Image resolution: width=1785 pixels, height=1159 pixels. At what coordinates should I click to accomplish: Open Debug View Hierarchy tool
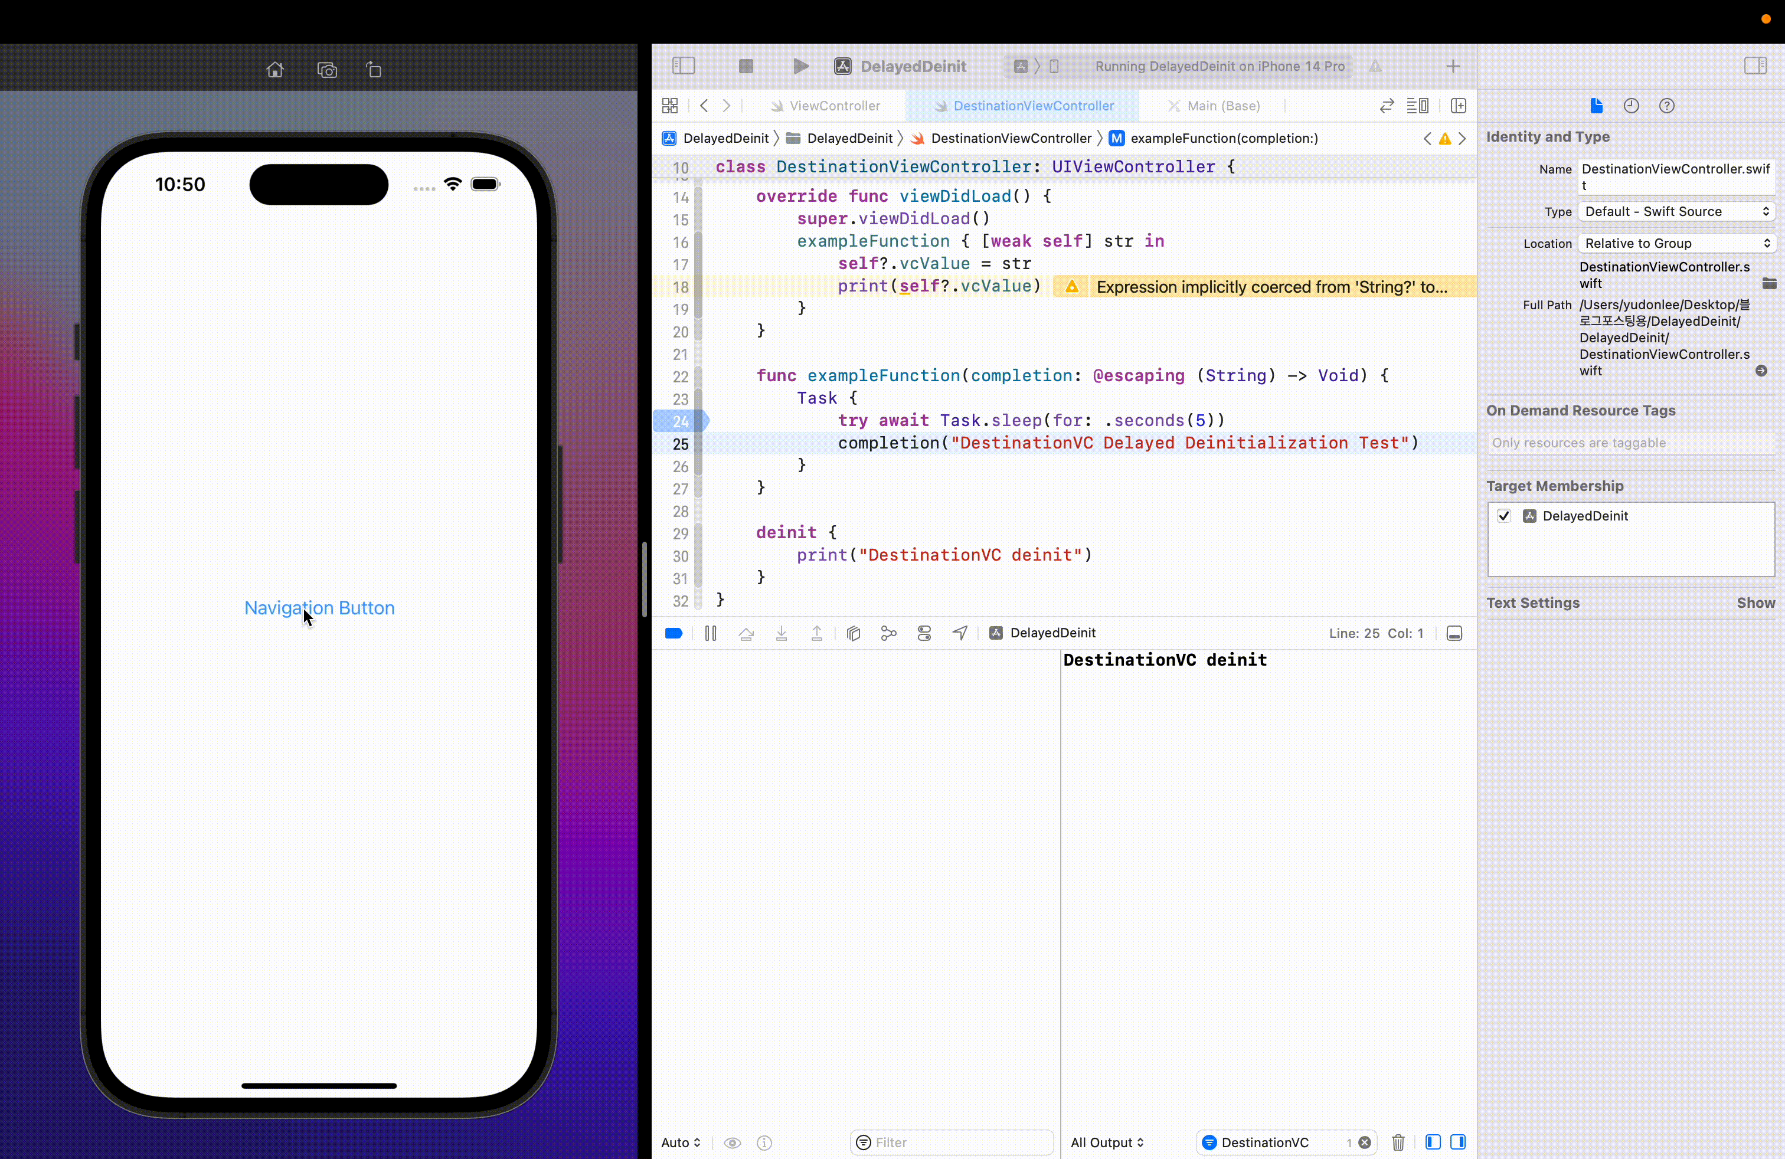853,633
